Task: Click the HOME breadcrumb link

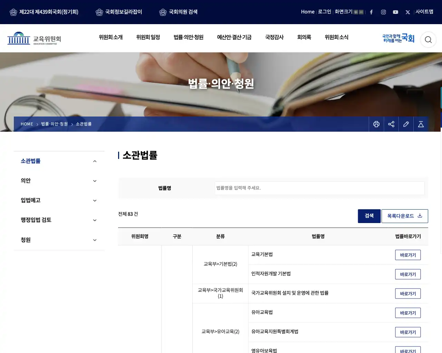Action: tap(27, 124)
